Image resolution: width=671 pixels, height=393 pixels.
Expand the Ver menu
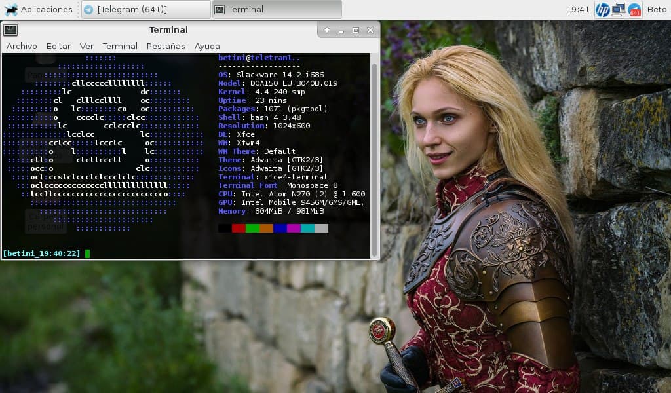(86, 47)
